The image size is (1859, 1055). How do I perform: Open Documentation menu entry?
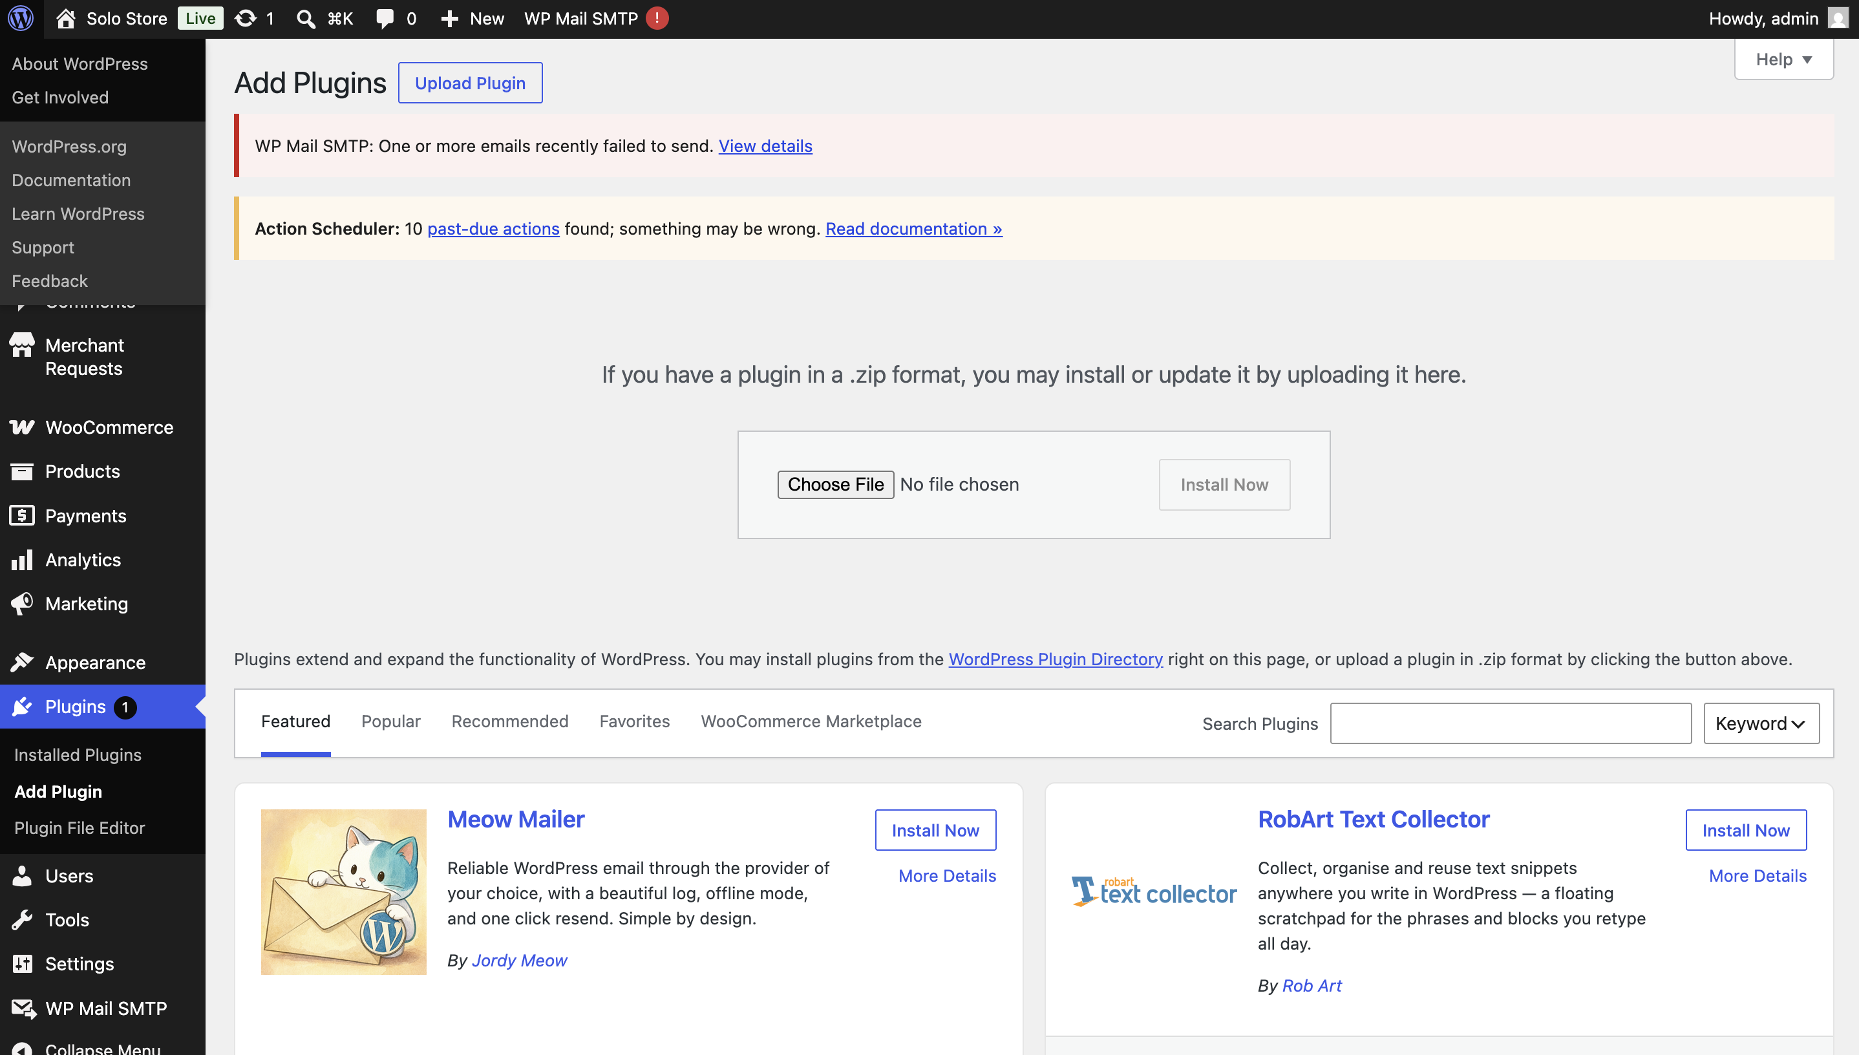pyautogui.click(x=71, y=180)
